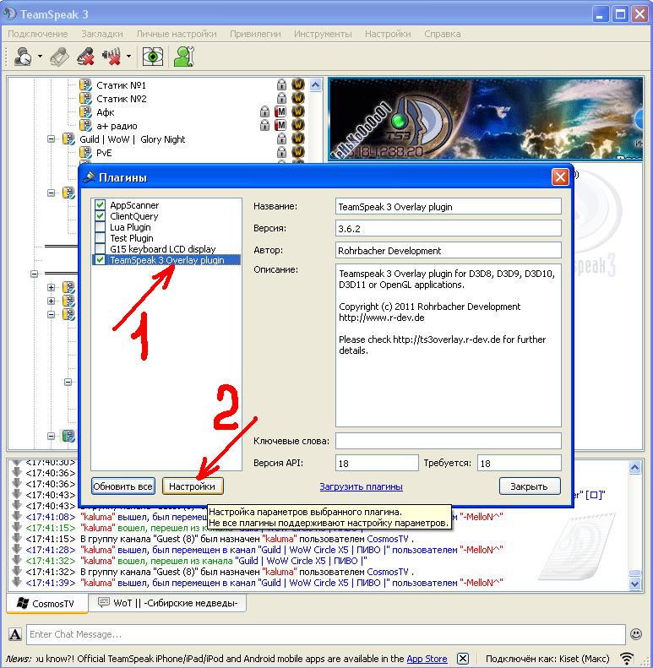Screen dimensions: 653x668
Task: Click the Обновить все button
Action: 123,486
